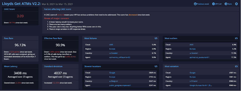Open agent apimetrics_awseunorth1
241x91 pixels.
tap(199, 57)
